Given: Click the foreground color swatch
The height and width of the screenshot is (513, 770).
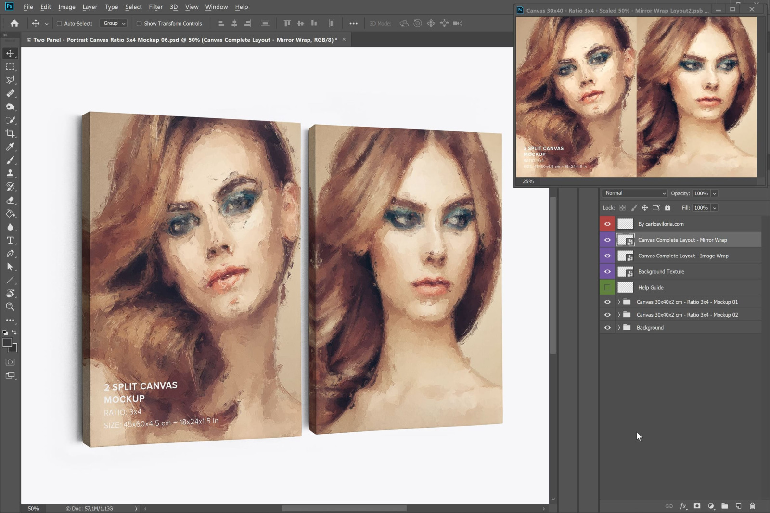Looking at the screenshot, I should click(x=7, y=343).
